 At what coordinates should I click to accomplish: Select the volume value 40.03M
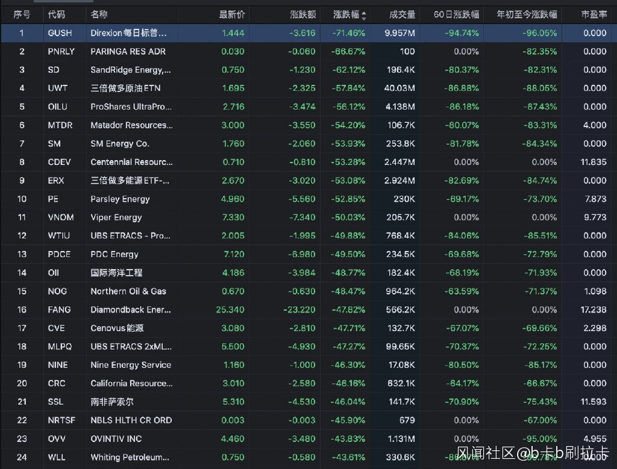399,88
